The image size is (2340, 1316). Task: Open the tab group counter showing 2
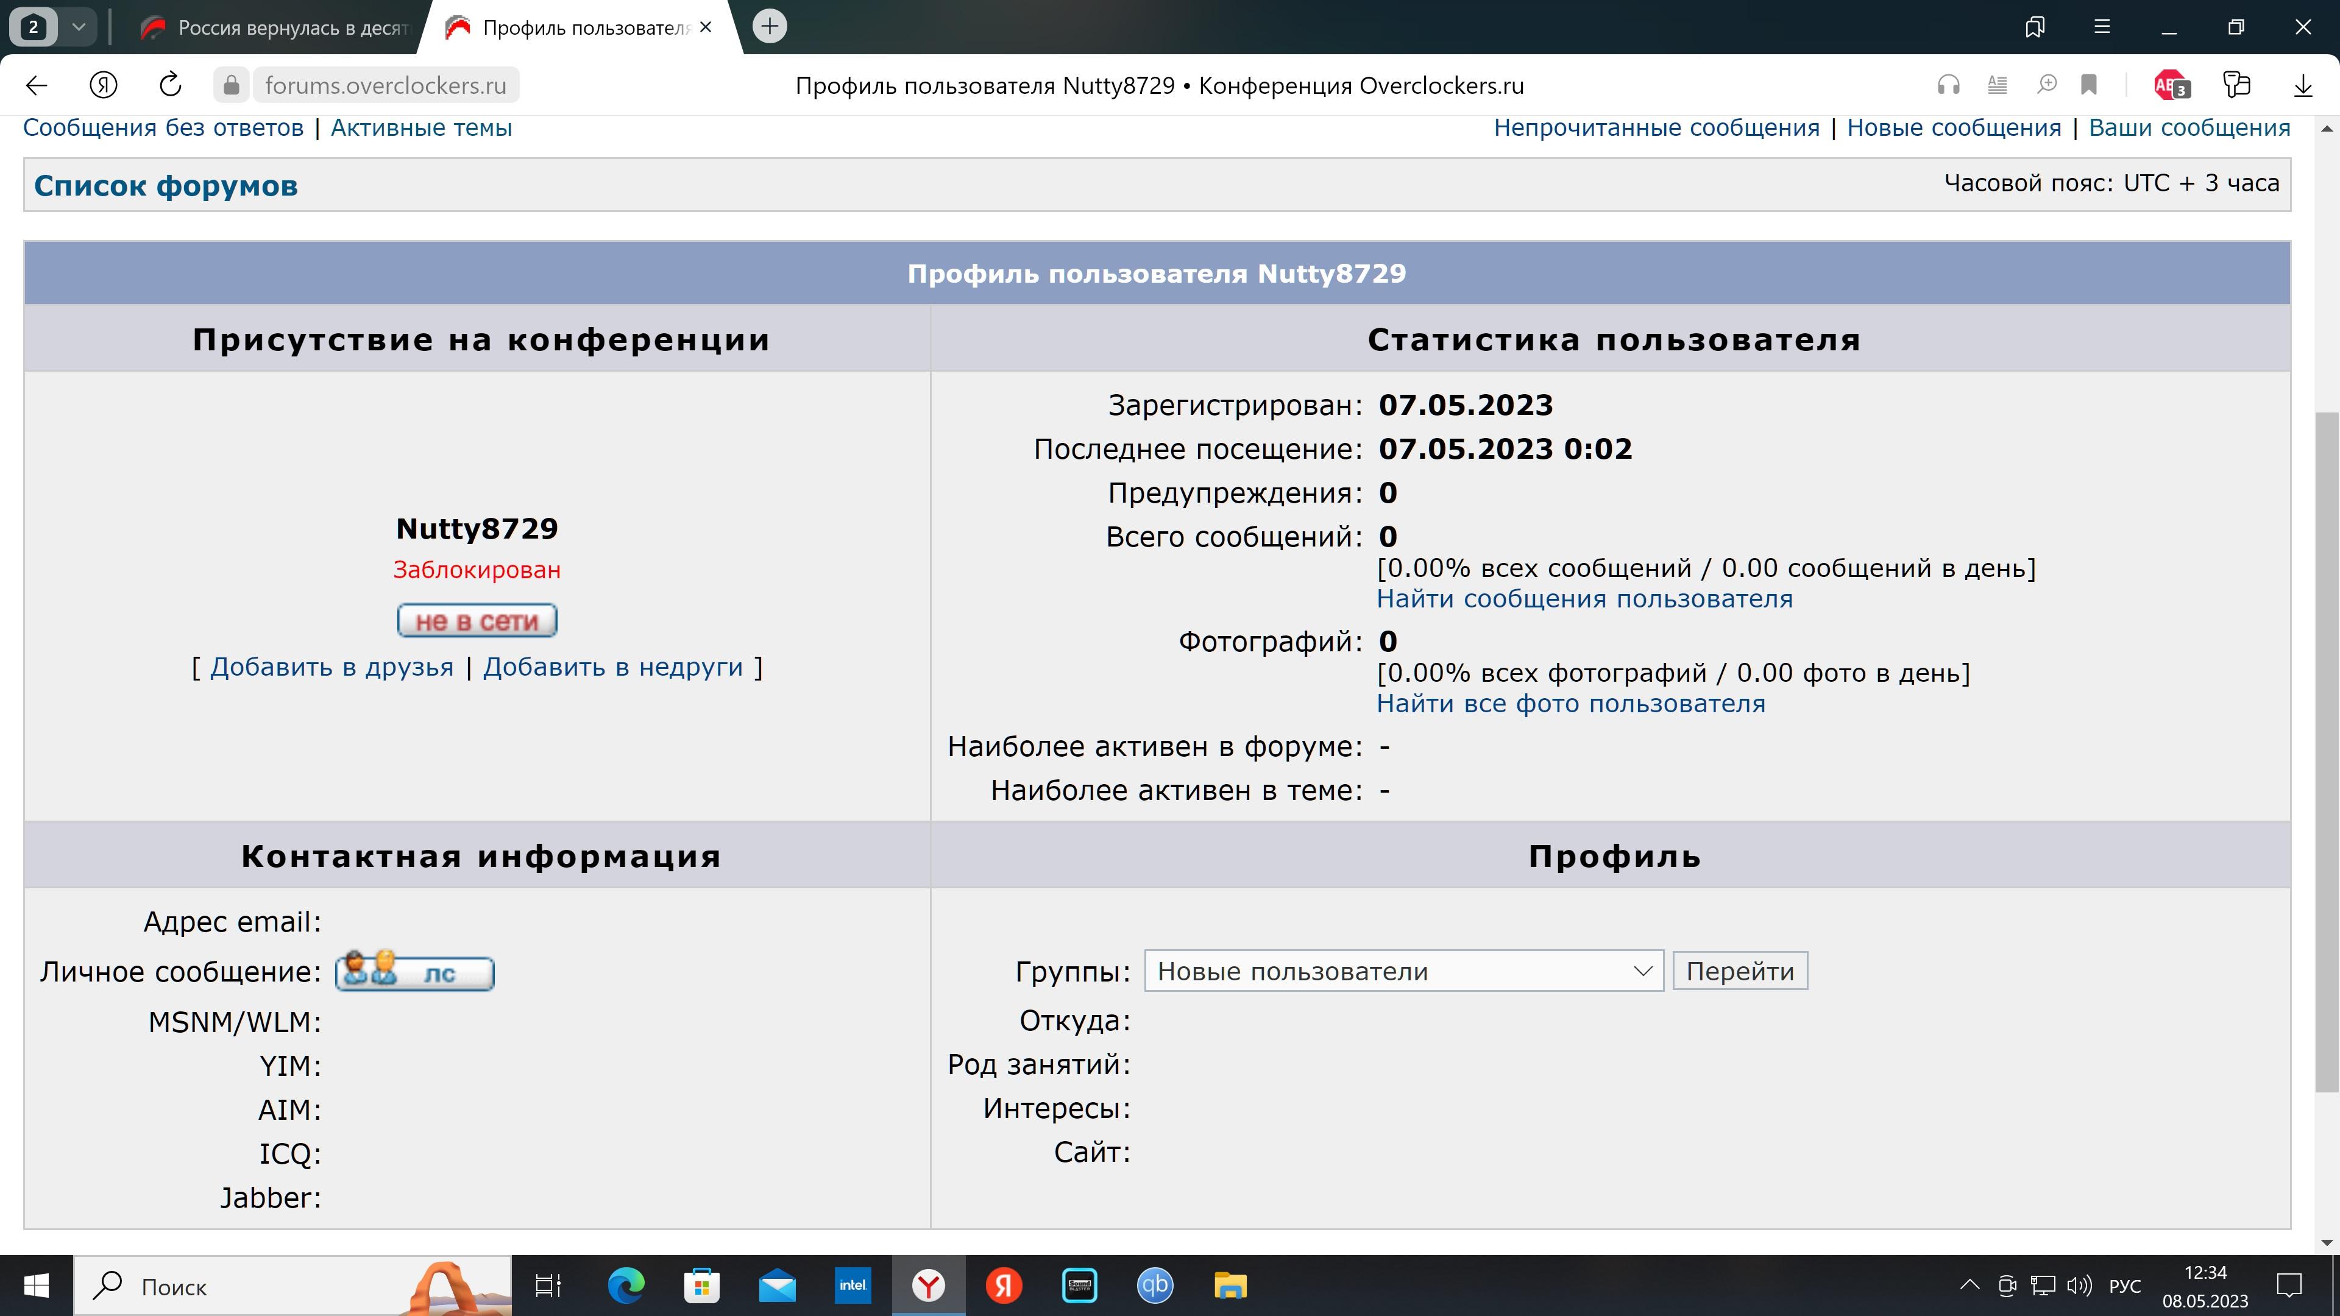(x=34, y=27)
